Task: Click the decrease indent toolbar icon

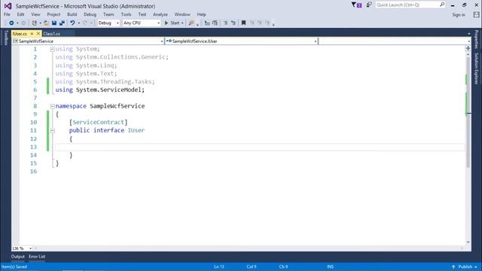Action: (225, 23)
